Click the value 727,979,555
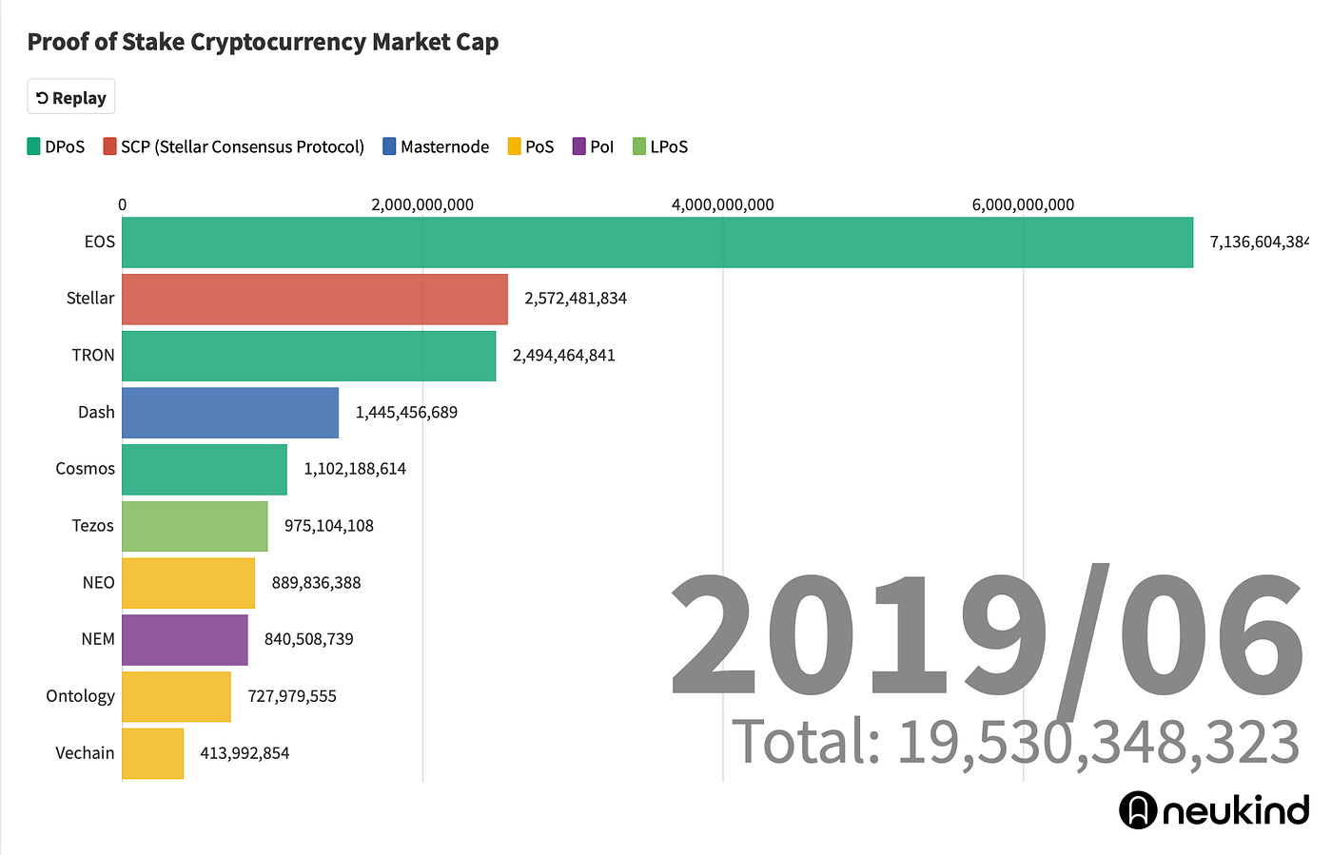Screen dimensions: 1332x855 coord(292,696)
